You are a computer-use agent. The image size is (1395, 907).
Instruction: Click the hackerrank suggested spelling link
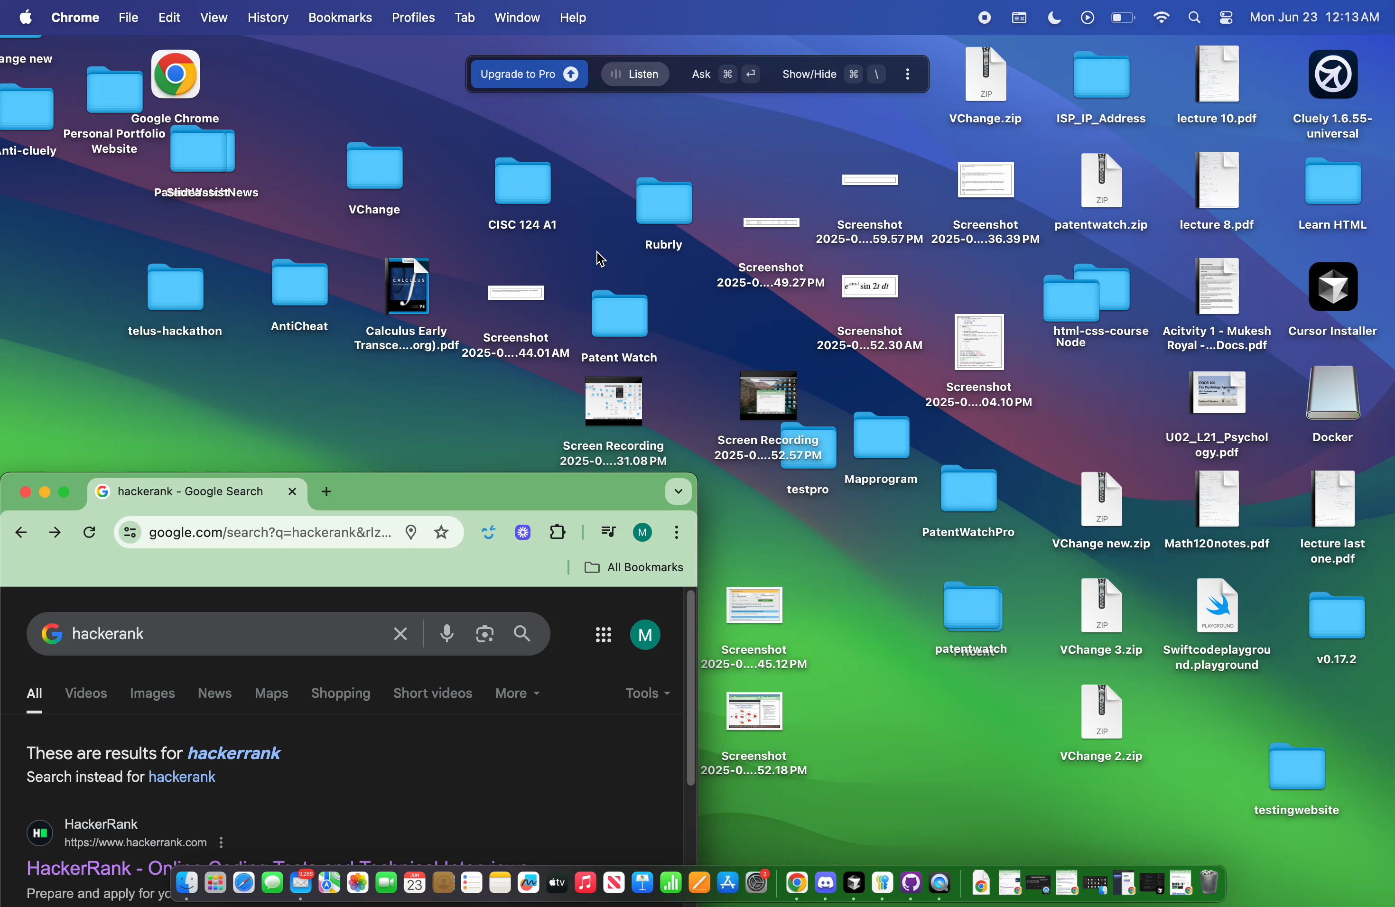[x=233, y=753]
